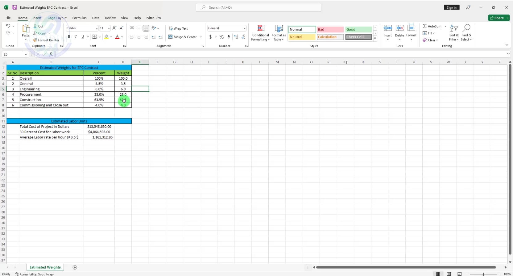The width and height of the screenshot is (513, 276).
Task: Click Increase Decimal icon
Action: pos(236,37)
